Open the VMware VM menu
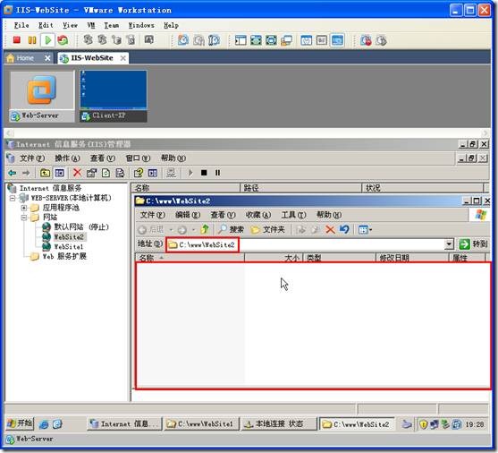 coord(91,25)
